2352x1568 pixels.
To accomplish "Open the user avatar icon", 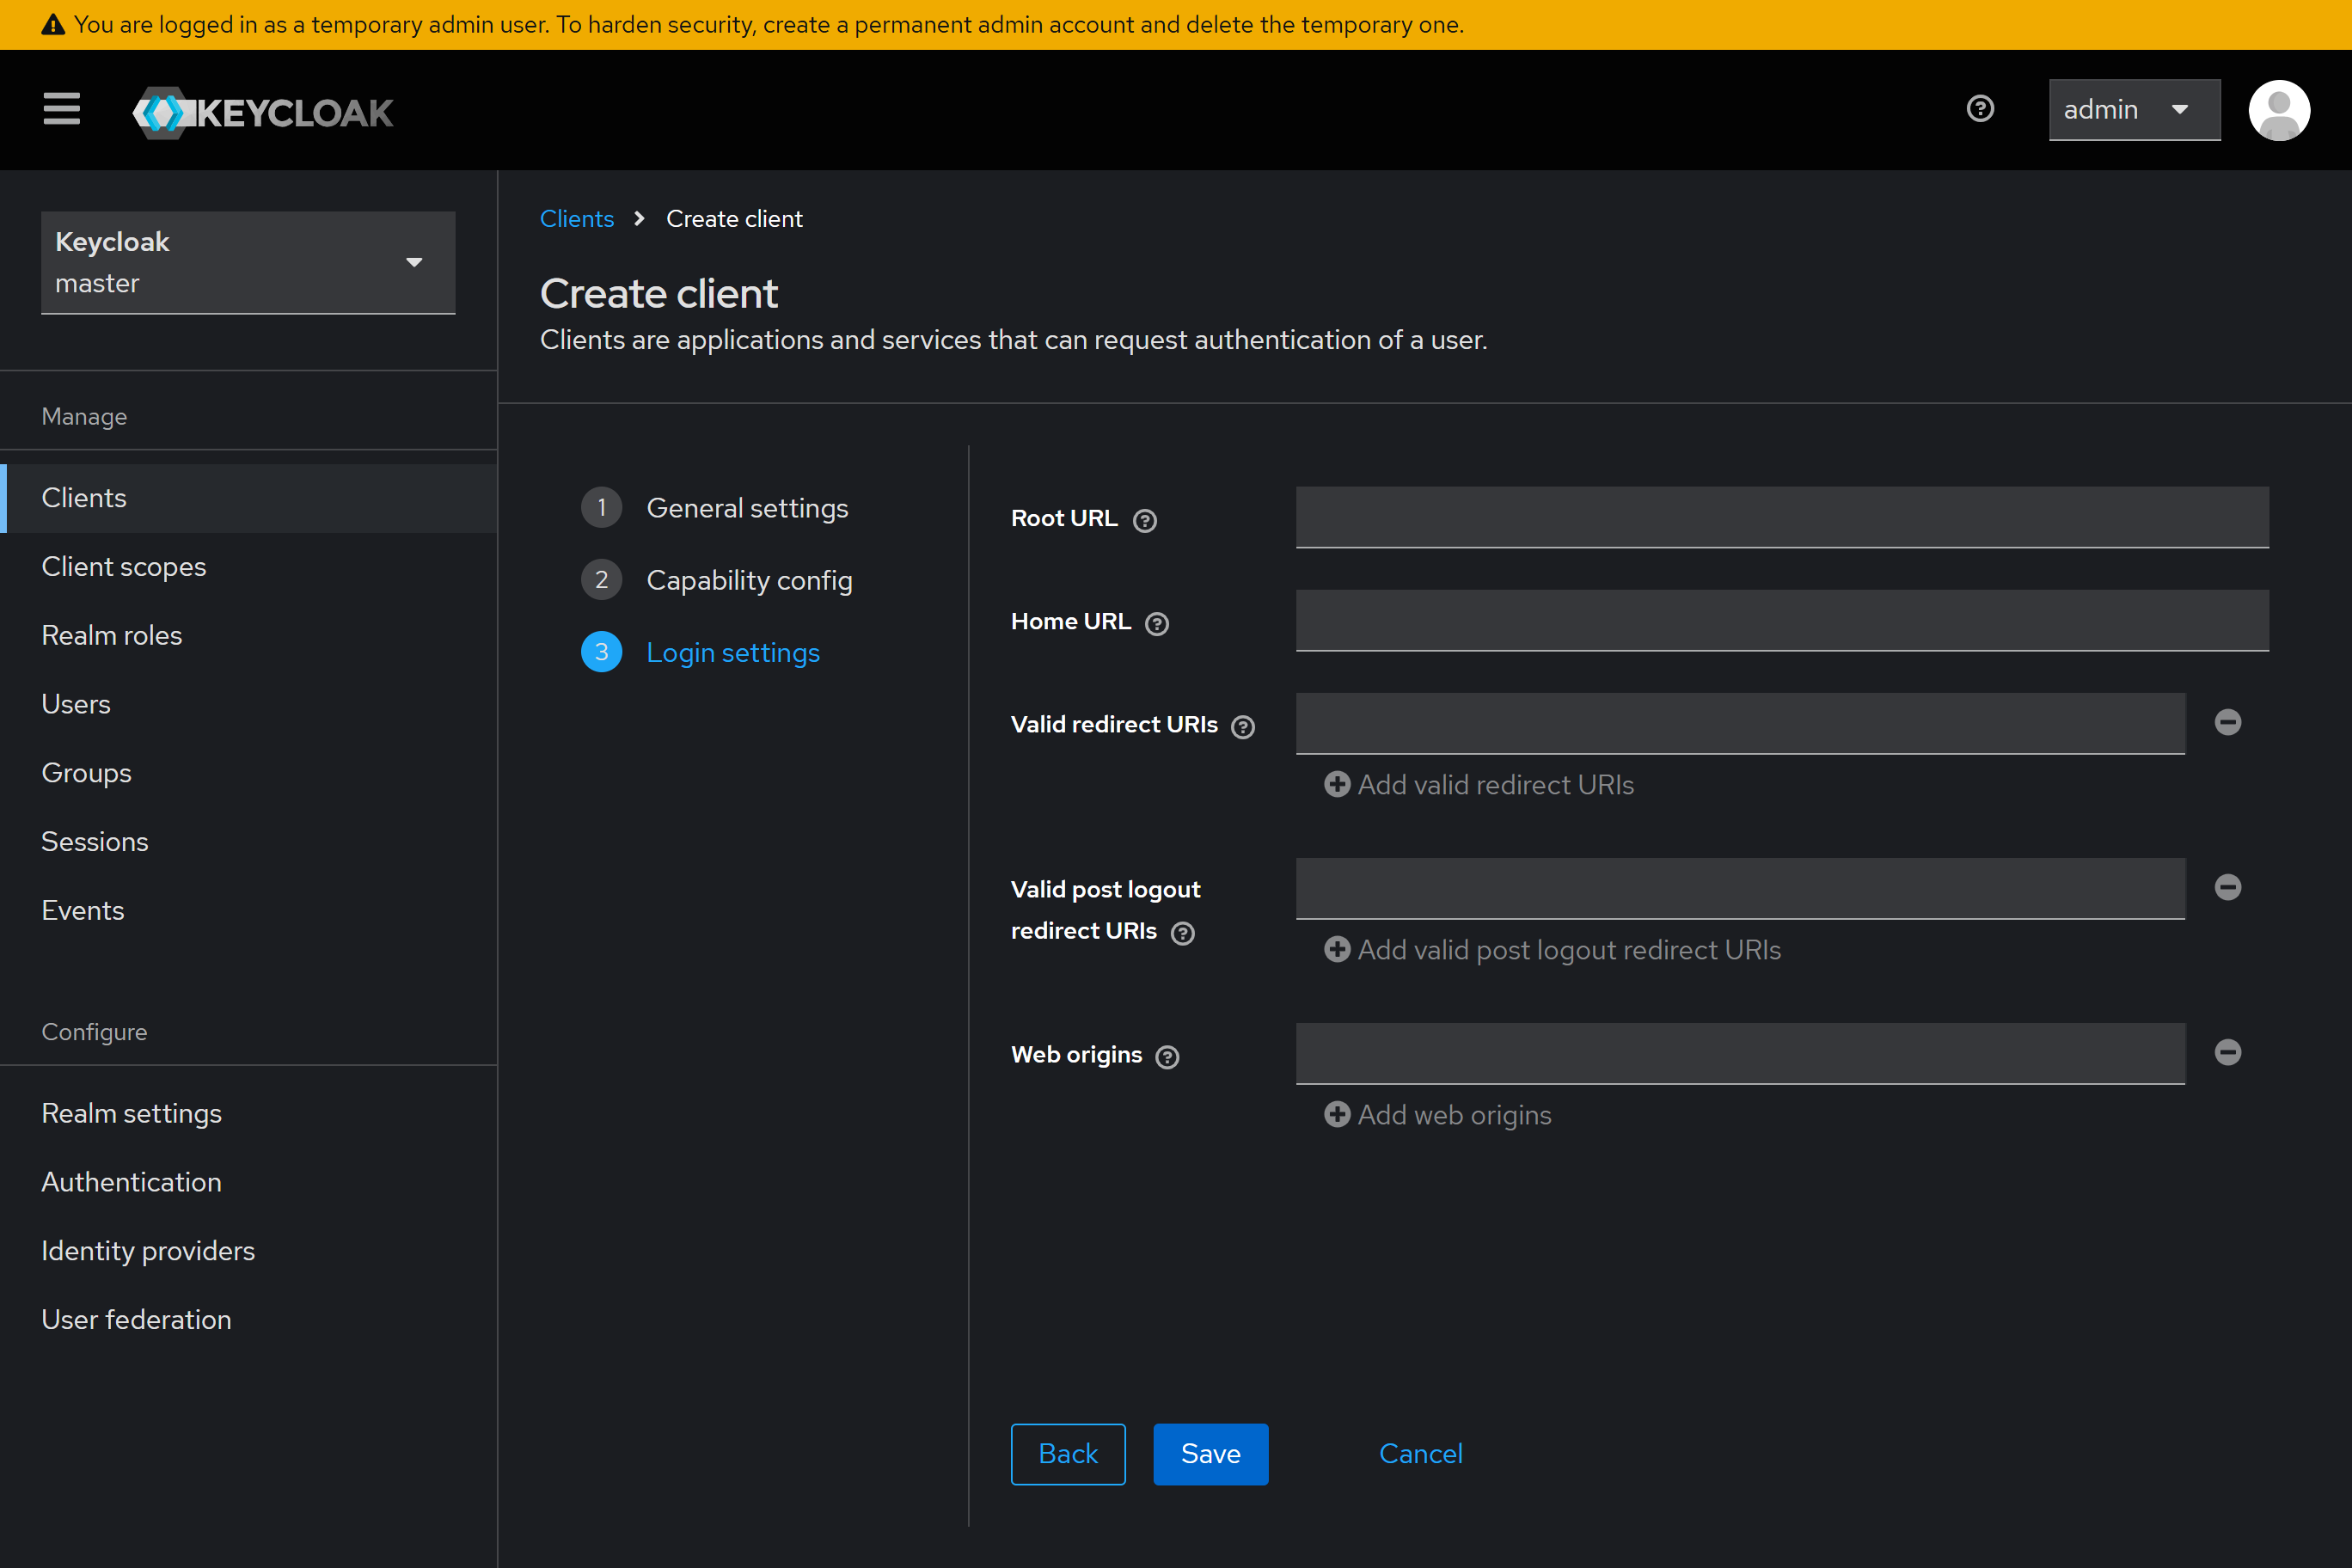I will (2278, 110).
